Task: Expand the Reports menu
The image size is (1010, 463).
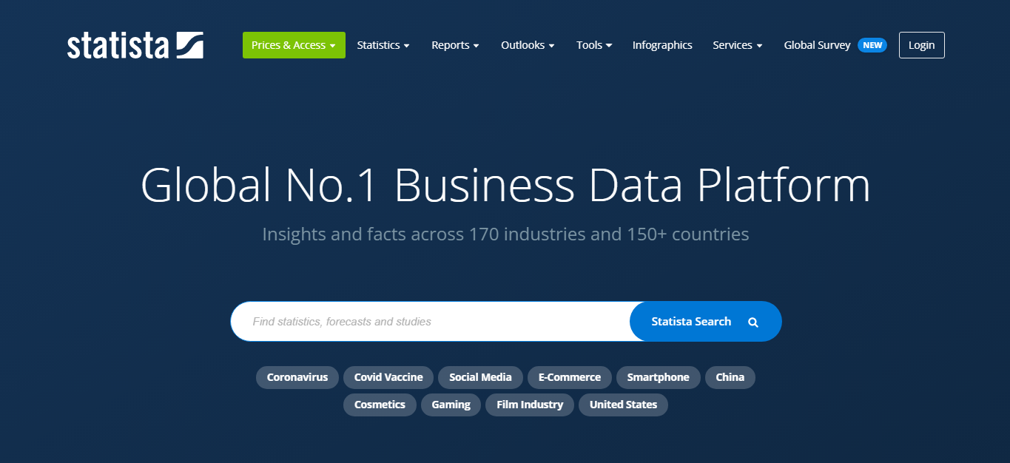Action: click(455, 45)
